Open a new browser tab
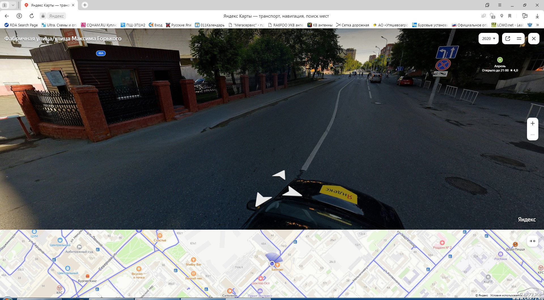The height and width of the screenshot is (300, 544). point(85,5)
